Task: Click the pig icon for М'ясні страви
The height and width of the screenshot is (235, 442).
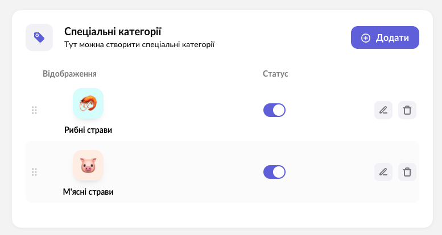Action: [x=88, y=165]
